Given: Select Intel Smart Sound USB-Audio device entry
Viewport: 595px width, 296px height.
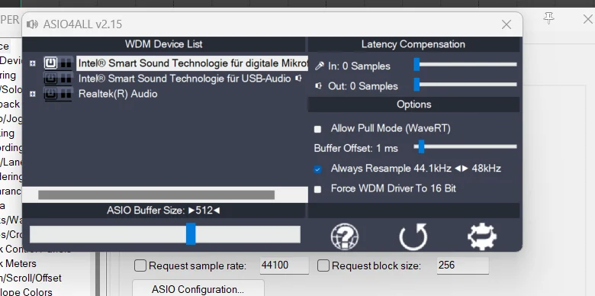Looking at the screenshot, I should click(x=185, y=79).
